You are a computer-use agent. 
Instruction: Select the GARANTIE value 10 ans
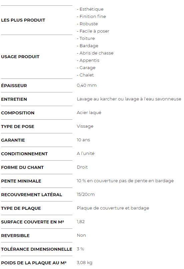pyautogui.click(x=83, y=140)
